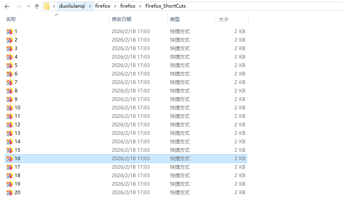Click the 类型 column header

point(175,19)
